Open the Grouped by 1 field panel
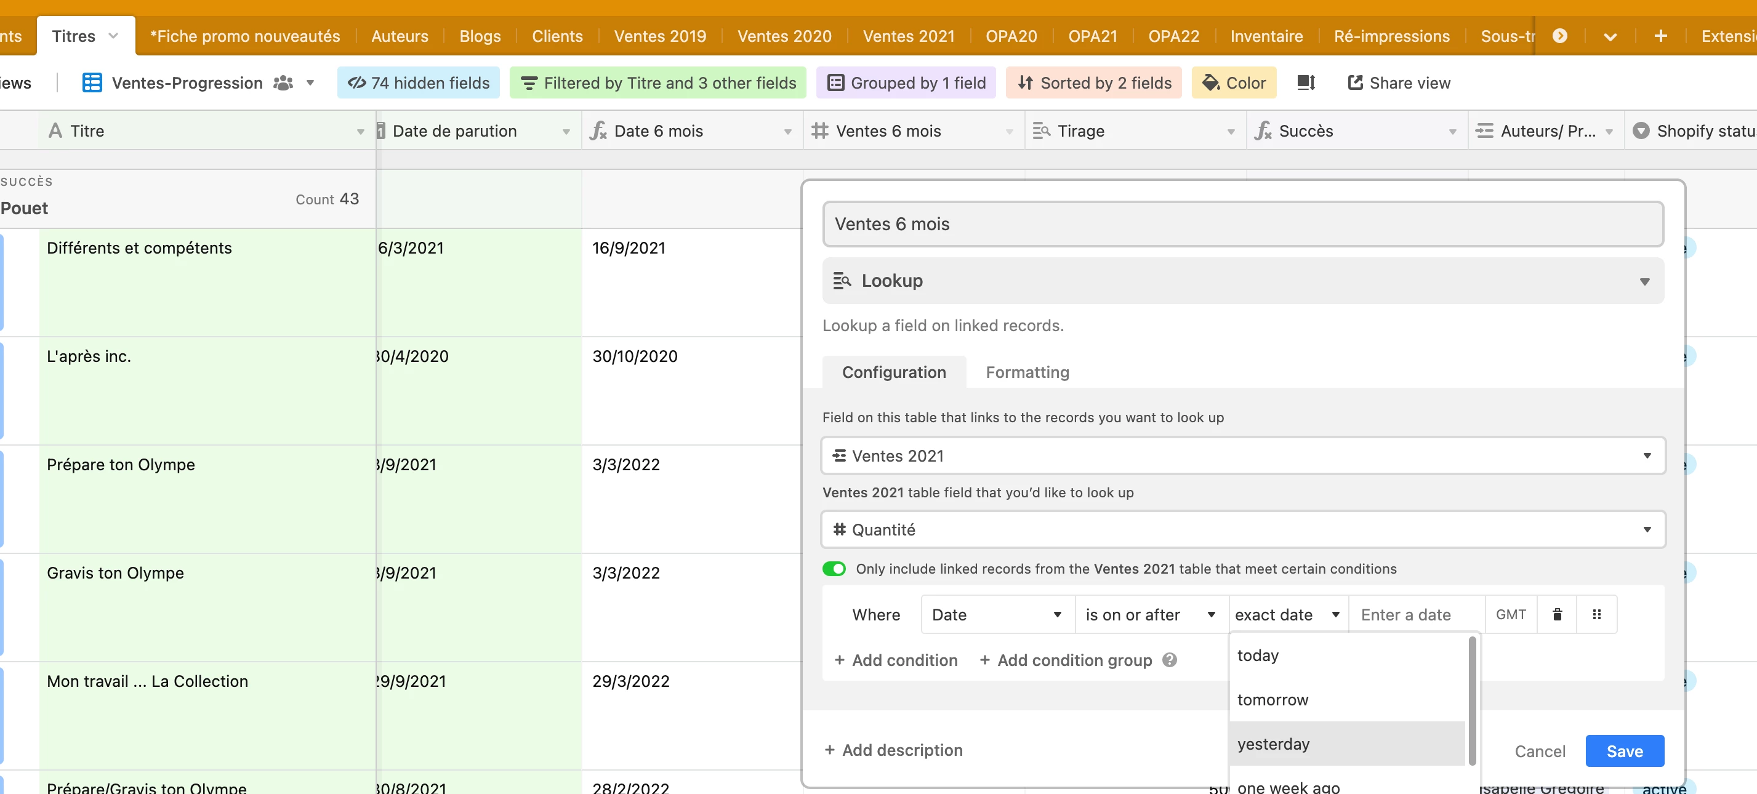Image resolution: width=1757 pixels, height=794 pixels. coord(906,82)
